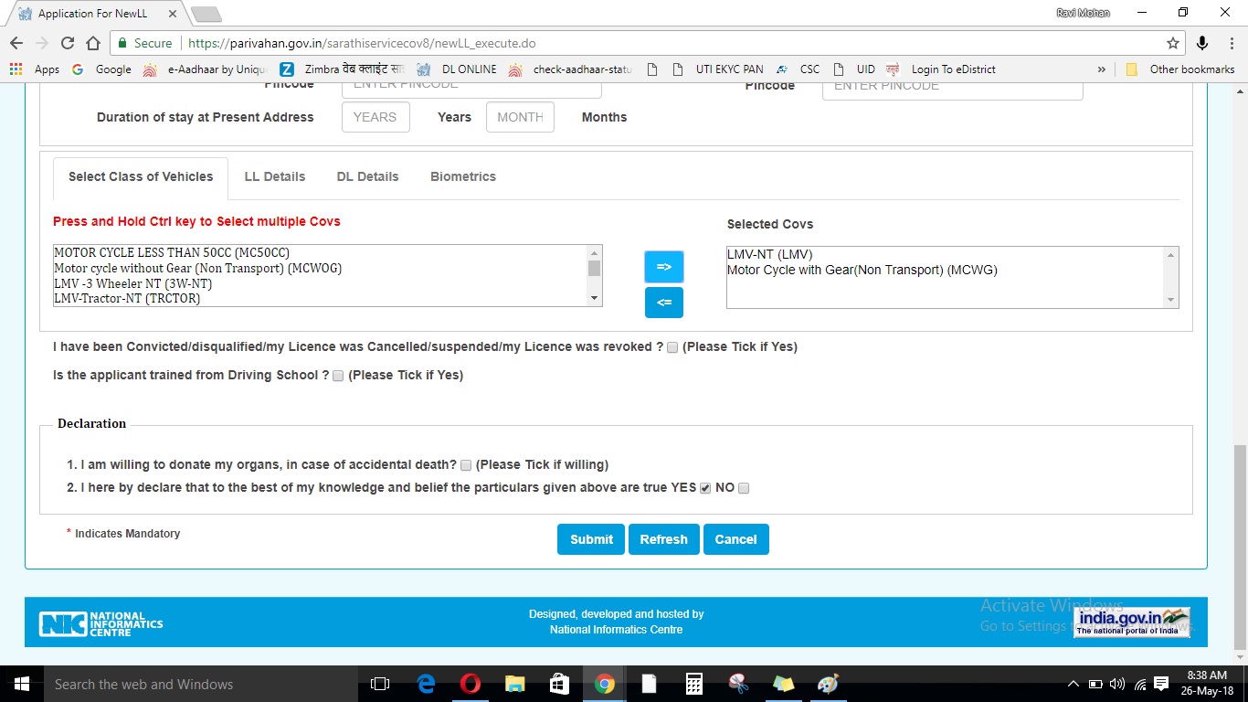The height and width of the screenshot is (702, 1248).
Task: Expand the bookmarks overflow chevron
Action: pos(1102,69)
